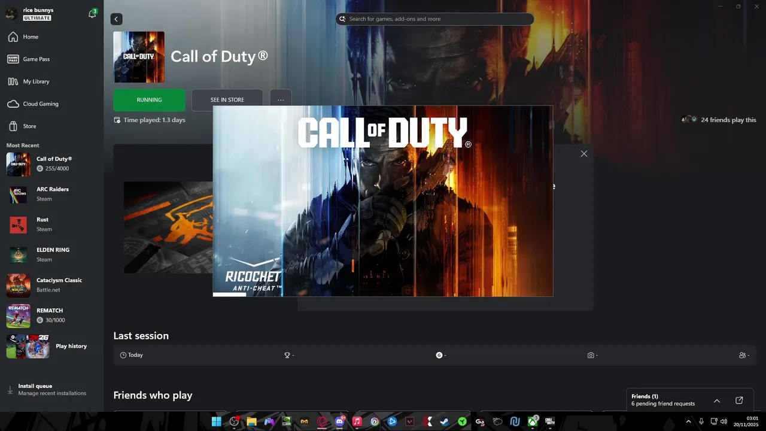The width and height of the screenshot is (766, 431).
Task: Open Call of Duty in Most Recent
Action: (x=52, y=164)
